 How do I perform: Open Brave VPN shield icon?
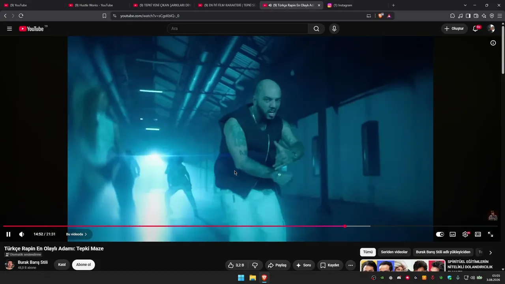[x=492, y=16]
